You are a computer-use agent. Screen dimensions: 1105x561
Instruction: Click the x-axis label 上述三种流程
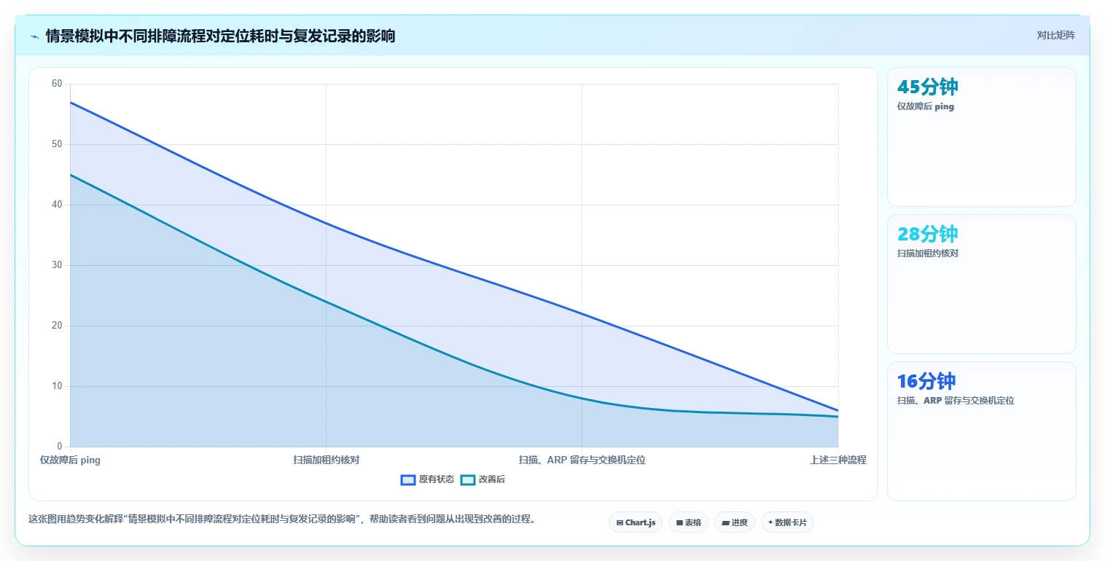tap(837, 460)
